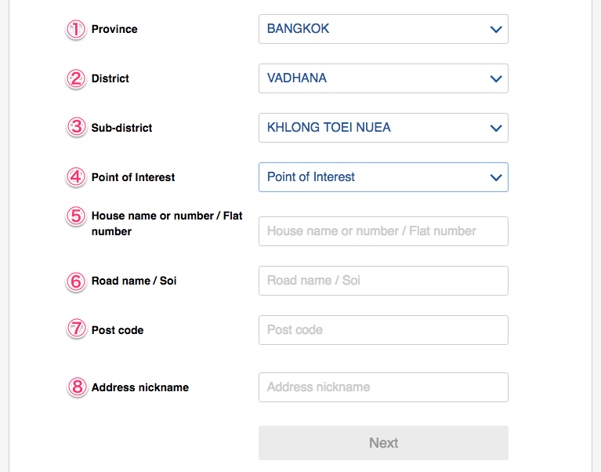Viewport: 601px width, 472px height.
Task: Click the Point of Interest label text
Action: tap(133, 177)
